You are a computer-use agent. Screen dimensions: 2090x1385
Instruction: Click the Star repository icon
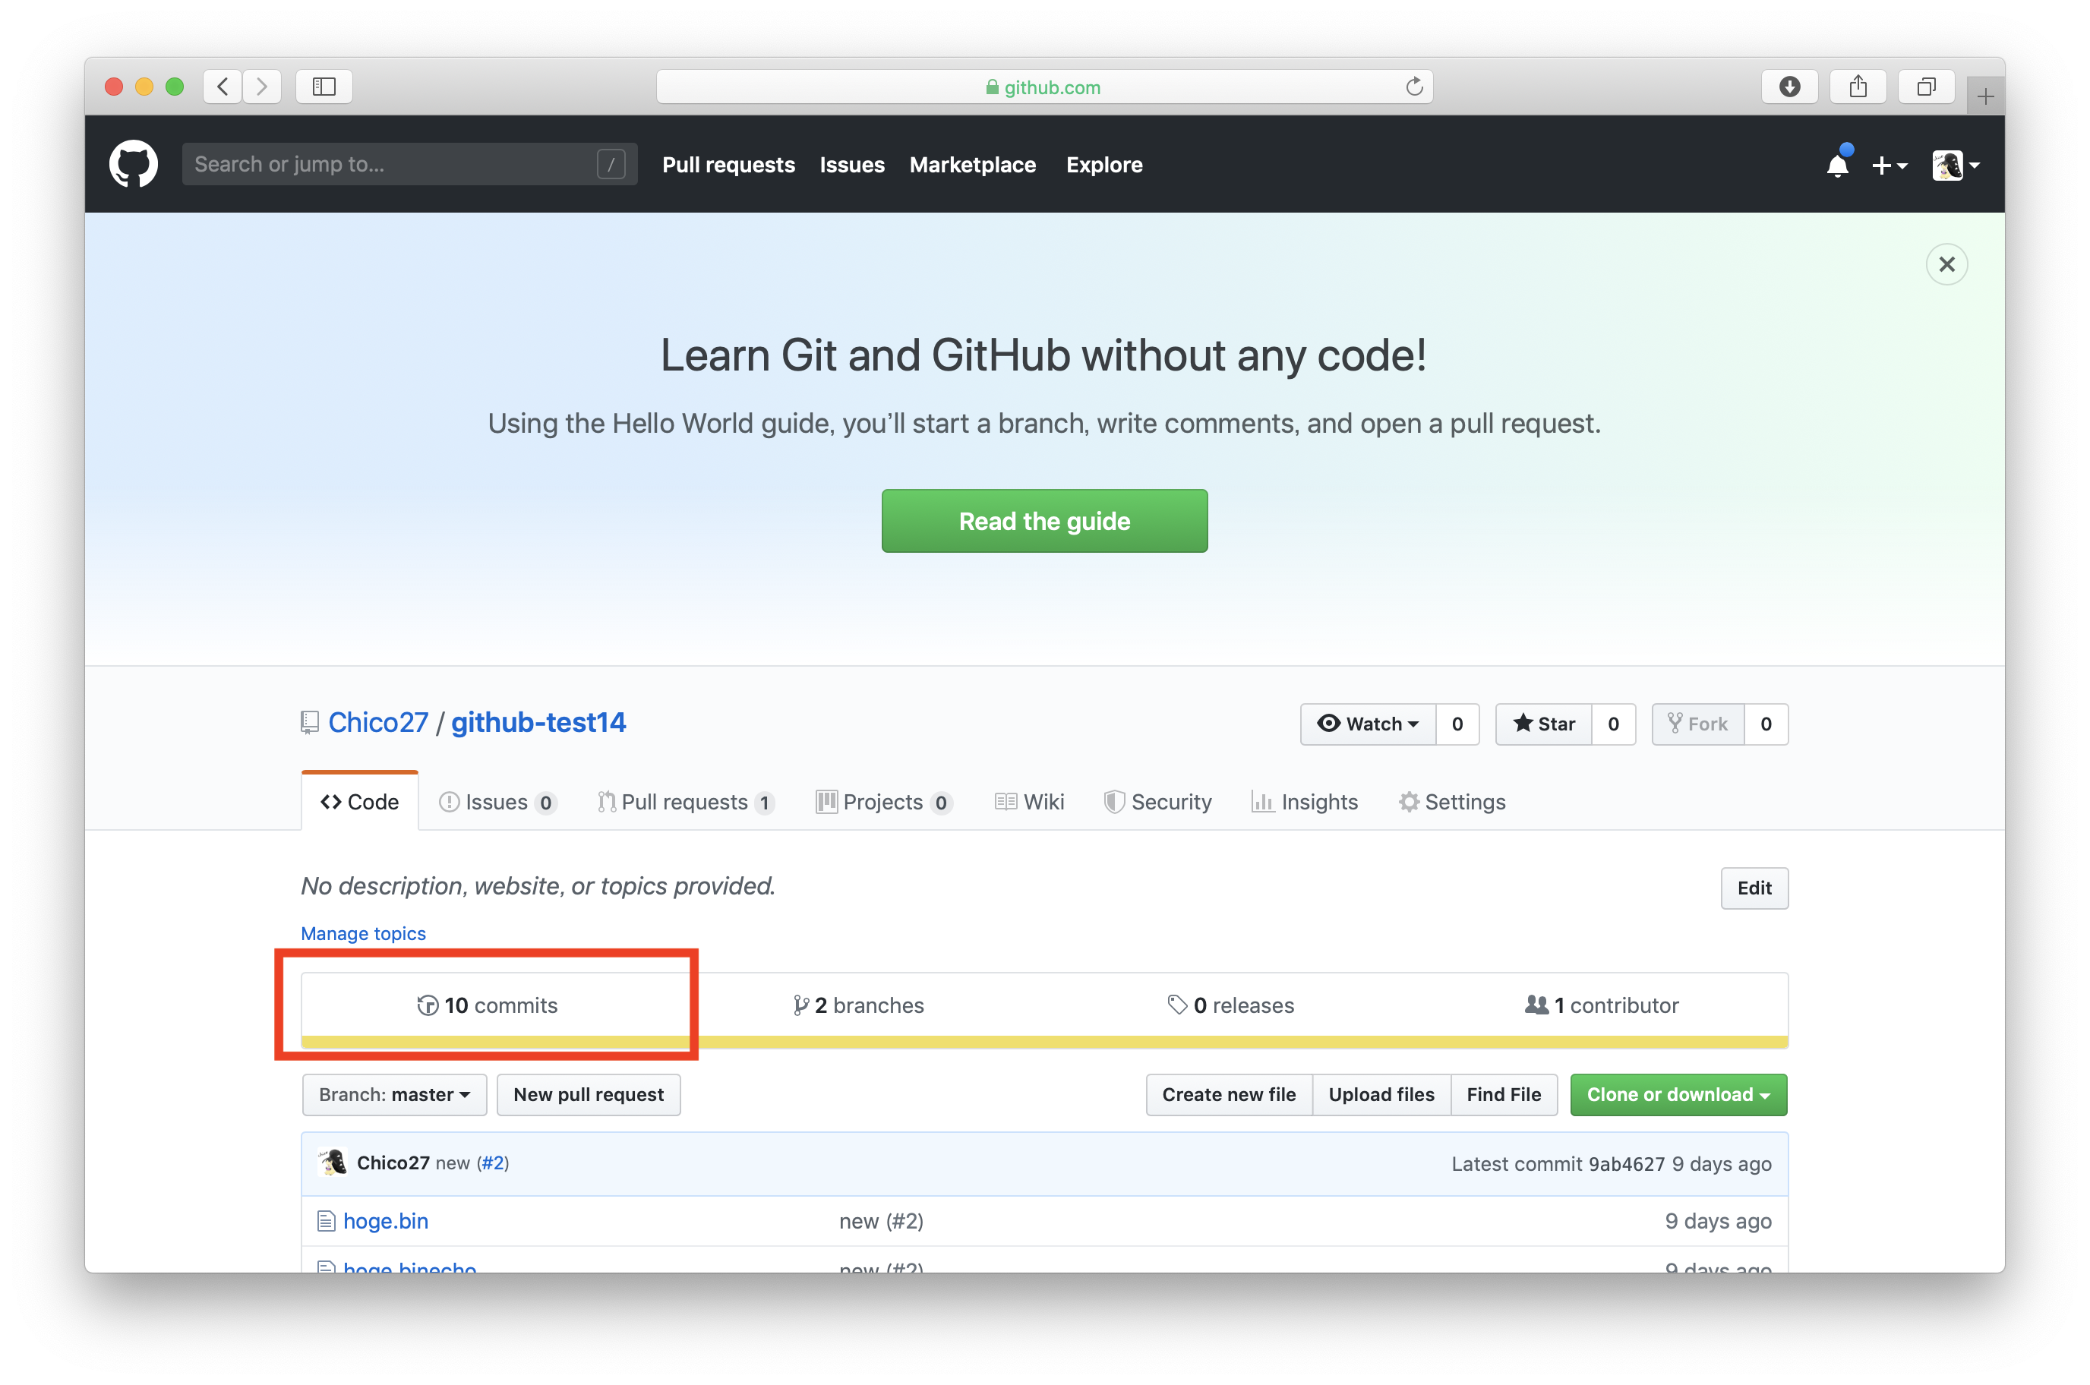tap(1546, 724)
